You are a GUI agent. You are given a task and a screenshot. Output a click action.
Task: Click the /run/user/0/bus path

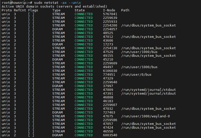click(x=136, y=75)
